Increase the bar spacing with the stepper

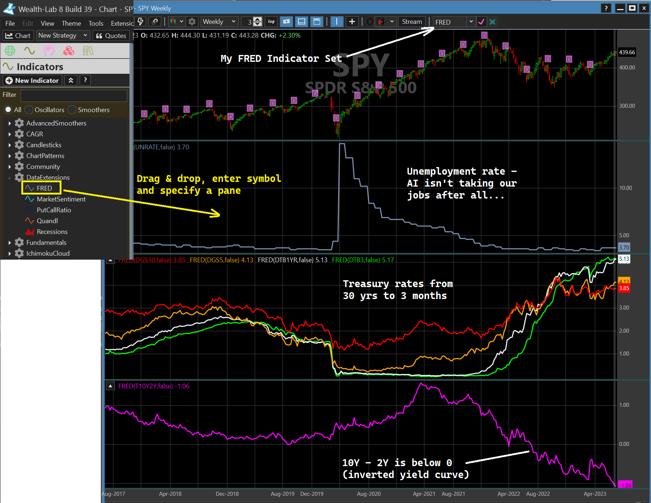click(258, 20)
